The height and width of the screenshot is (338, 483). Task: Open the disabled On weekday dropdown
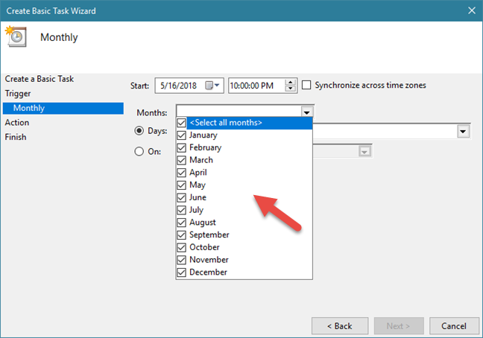[x=364, y=151]
